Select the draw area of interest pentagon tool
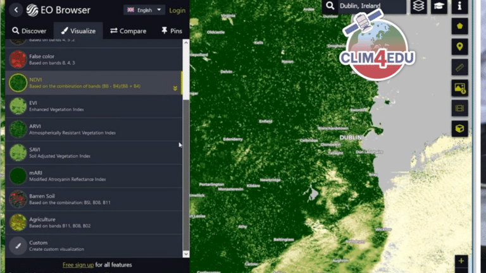486x273 pixels. click(x=459, y=27)
